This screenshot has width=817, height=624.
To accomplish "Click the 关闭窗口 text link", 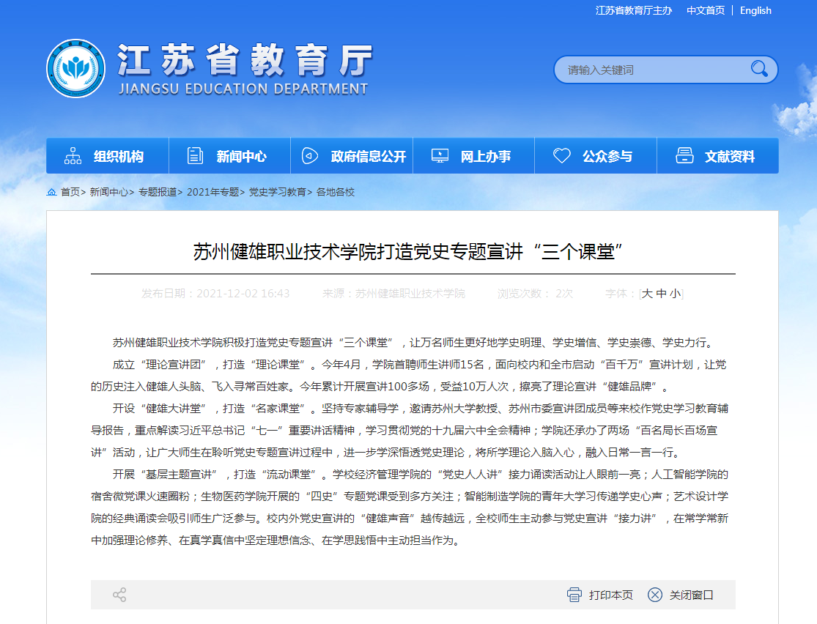I will click(x=692, y=595).
